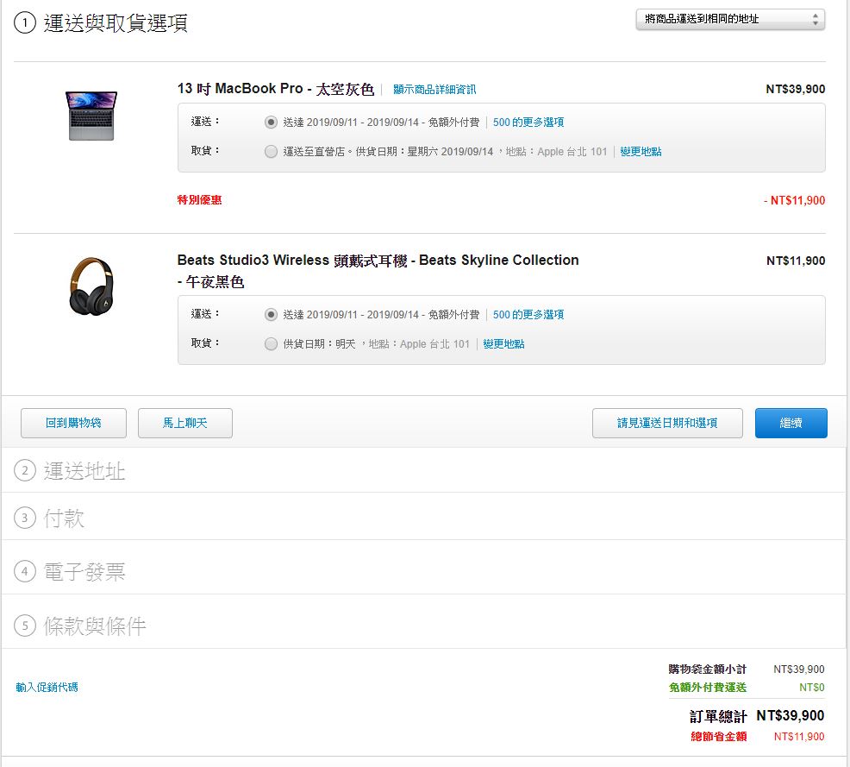This screenshot has width=850, height=767.
Task: Click 變更地點 link for Beats pickup
Action: [x=503, y=344]
